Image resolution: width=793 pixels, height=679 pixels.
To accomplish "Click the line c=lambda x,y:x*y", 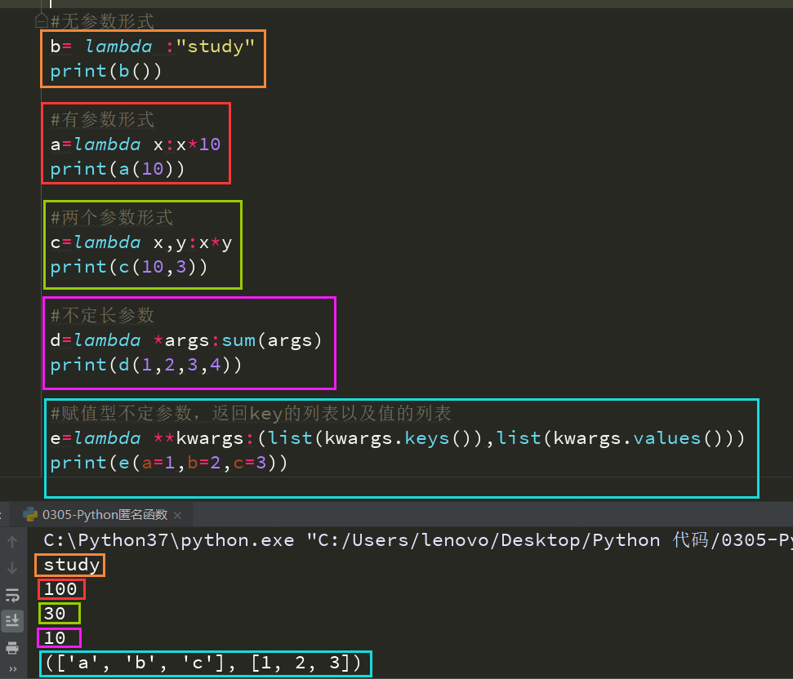I will tap(141, 243).
